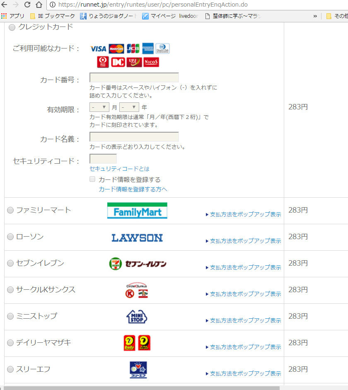Viewport: 348px width, 390px height.
Task: Tick the カード情報を登録する checkbox
Action: (92, 179)
